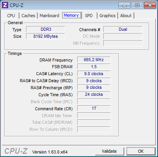
Task: Click the DRAM Frequency label
Action: [56, 60]
